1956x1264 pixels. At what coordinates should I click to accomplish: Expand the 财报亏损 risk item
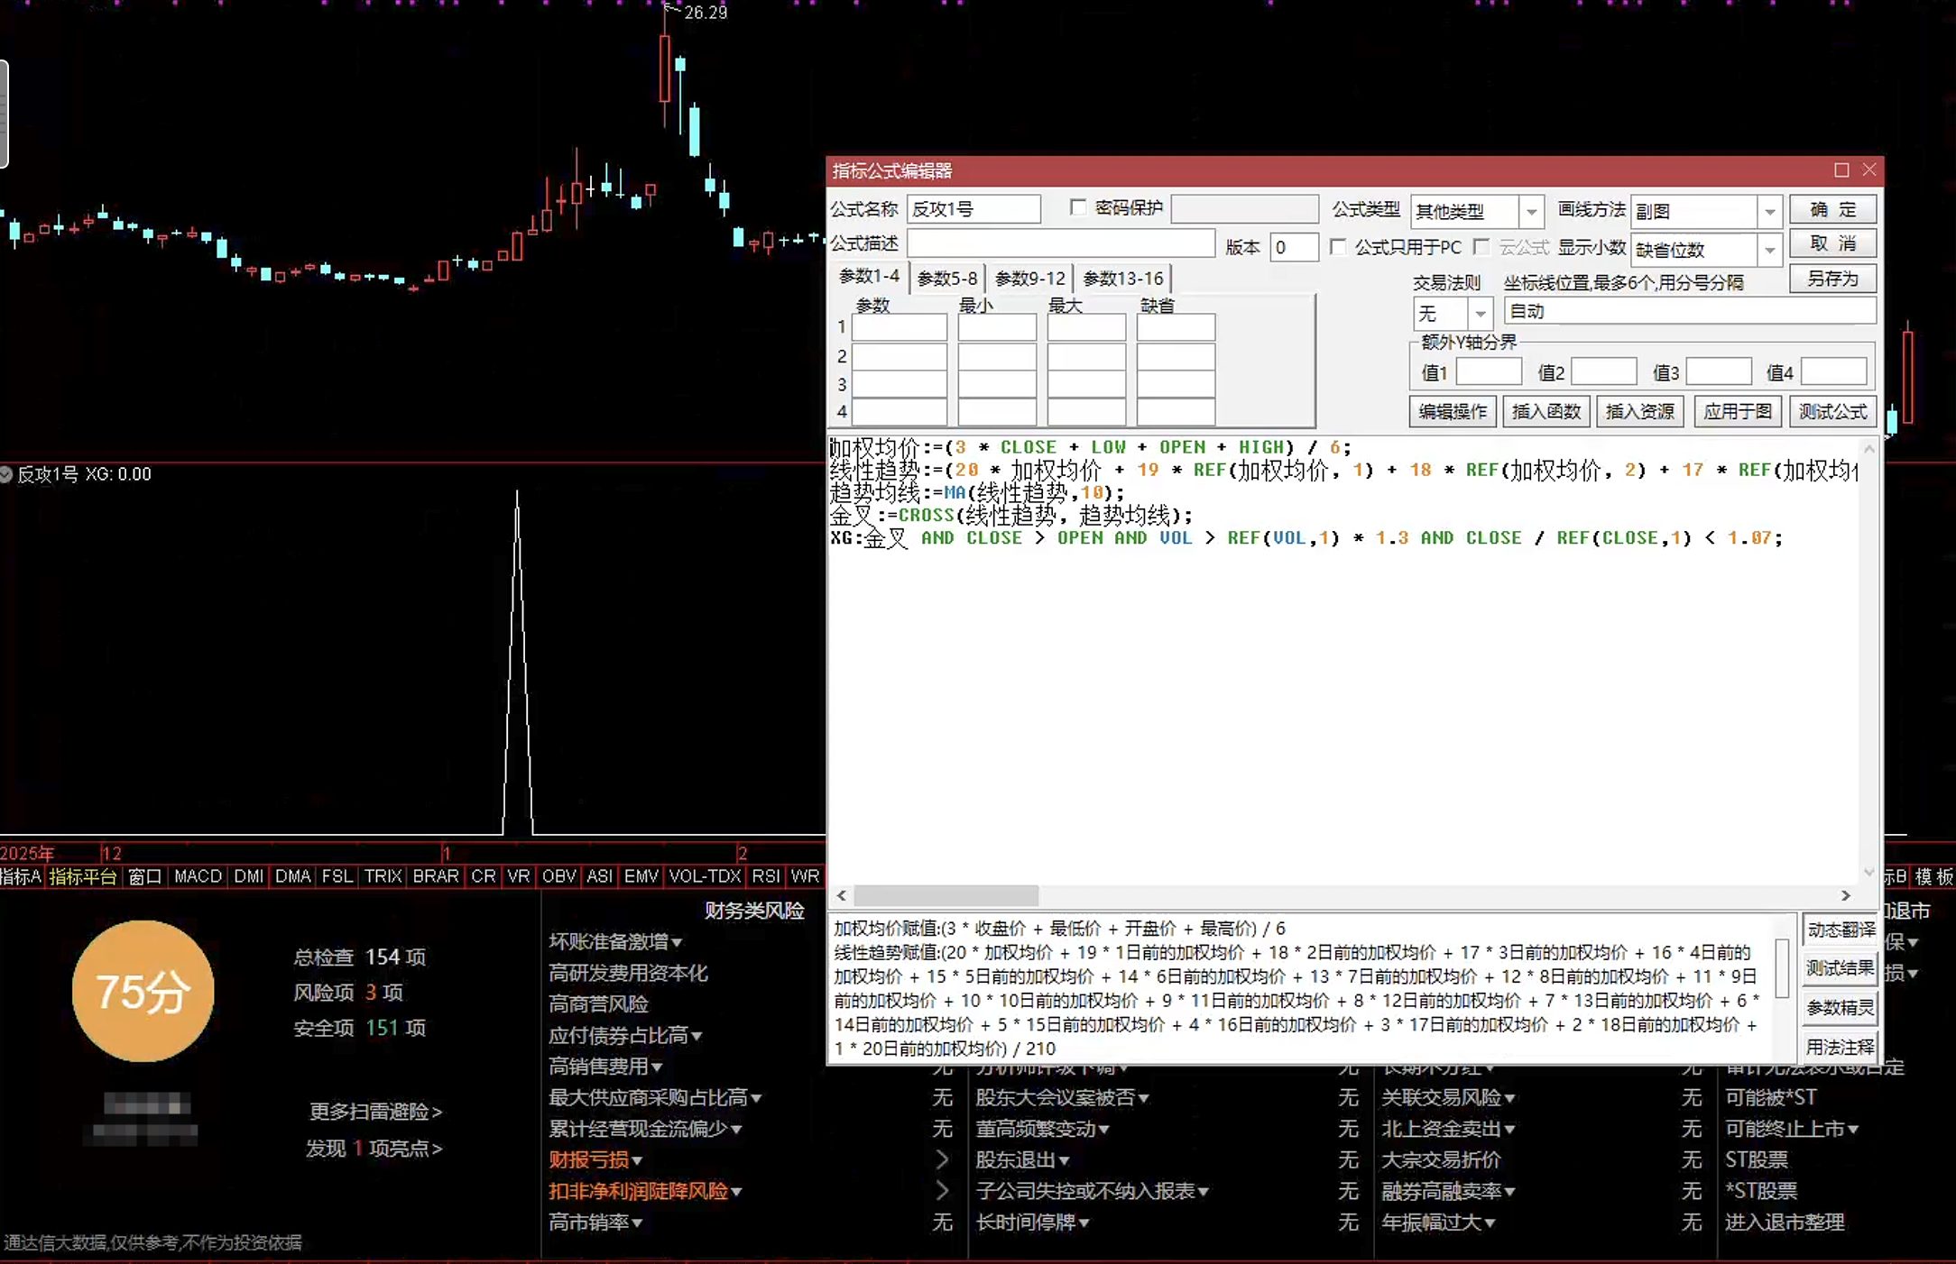point(595,1160)
